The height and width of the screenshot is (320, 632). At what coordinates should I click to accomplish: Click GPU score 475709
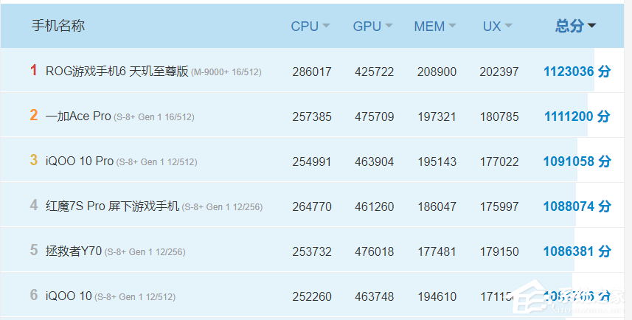tap(375, 117)
